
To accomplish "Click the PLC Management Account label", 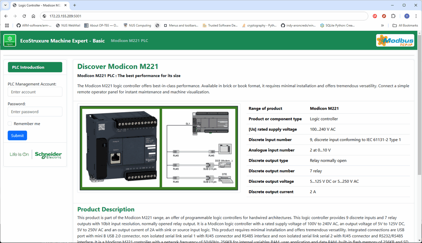I will pyautogui.click(x=32, y=84).
